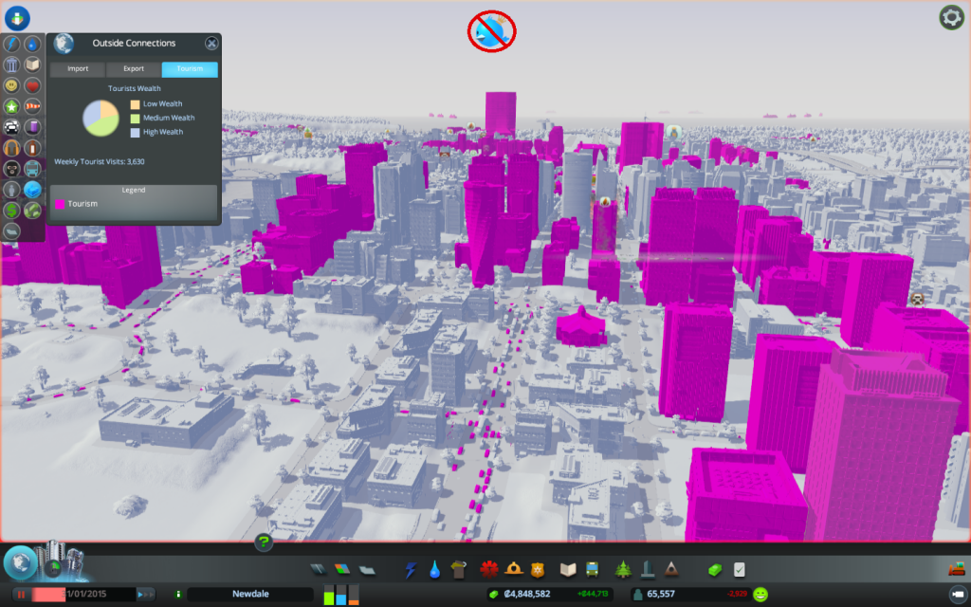Open the Monuments pyramid build menu
971x607 pixels.
670,569
